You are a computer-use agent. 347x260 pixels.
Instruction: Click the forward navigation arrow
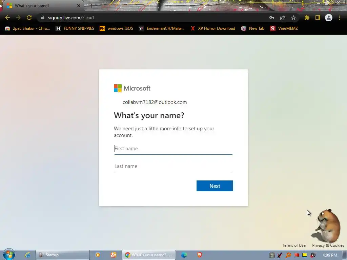(18, 18)
